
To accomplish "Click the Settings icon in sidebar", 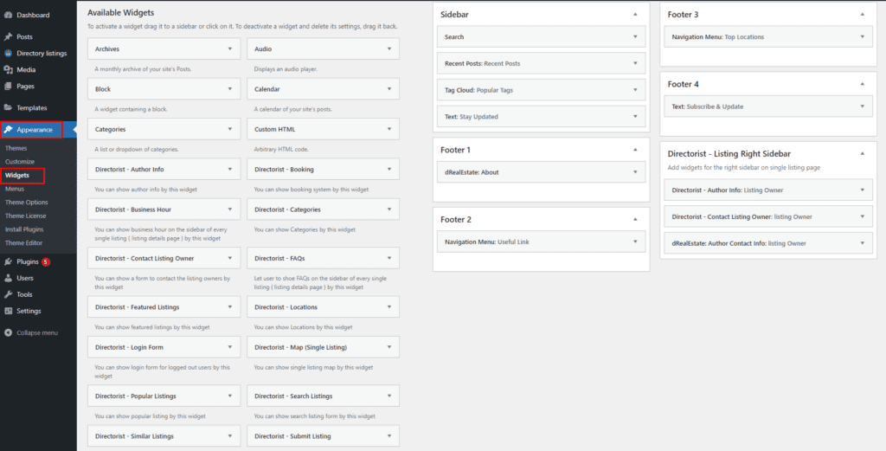I will pyautogui.click(x=9, y=311).
